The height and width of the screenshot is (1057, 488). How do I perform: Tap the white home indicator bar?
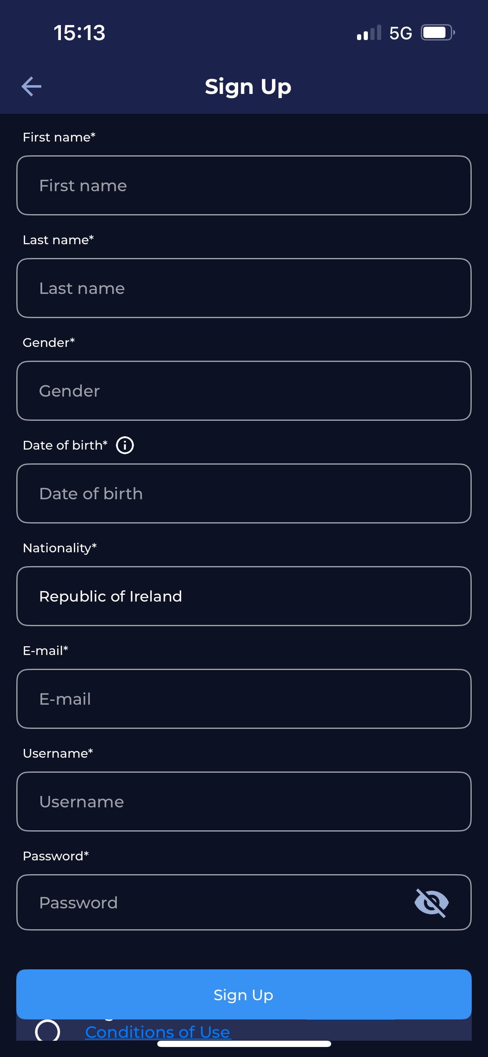[x=244, y=1044]
